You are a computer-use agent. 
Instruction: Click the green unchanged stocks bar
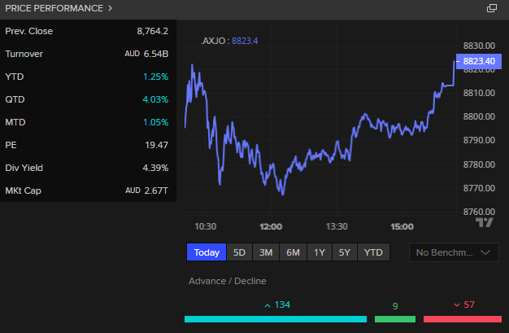pyautogui.click(x=395, y=319)
